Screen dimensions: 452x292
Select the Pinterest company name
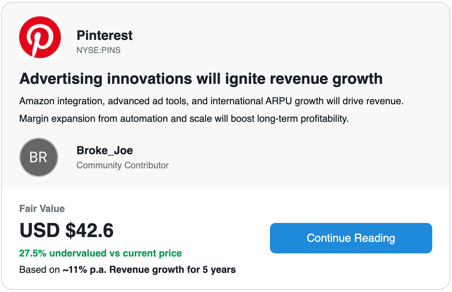pyautogui.click(x=105, y=35)
